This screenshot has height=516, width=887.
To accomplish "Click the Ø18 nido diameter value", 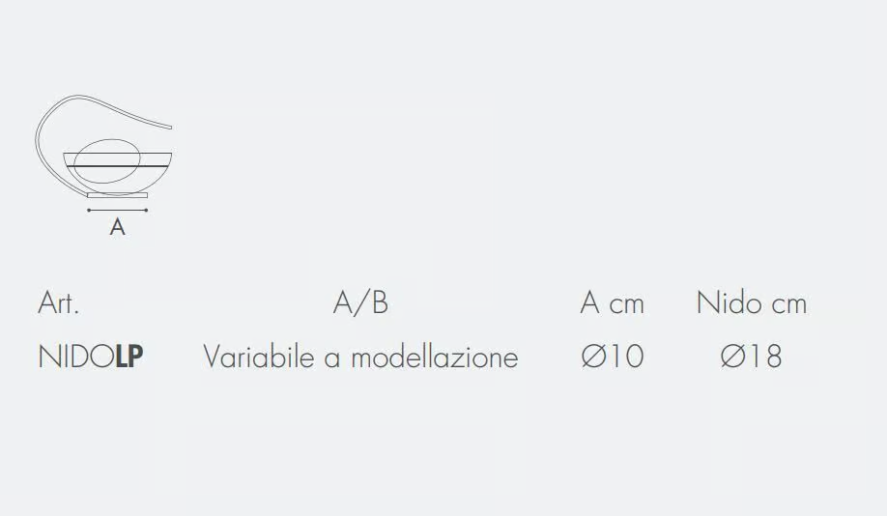I will (x=751, y=357).
